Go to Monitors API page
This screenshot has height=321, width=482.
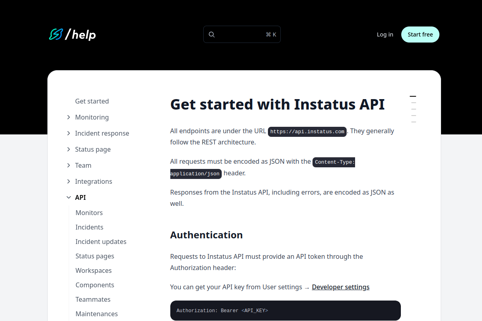(89, 213)
